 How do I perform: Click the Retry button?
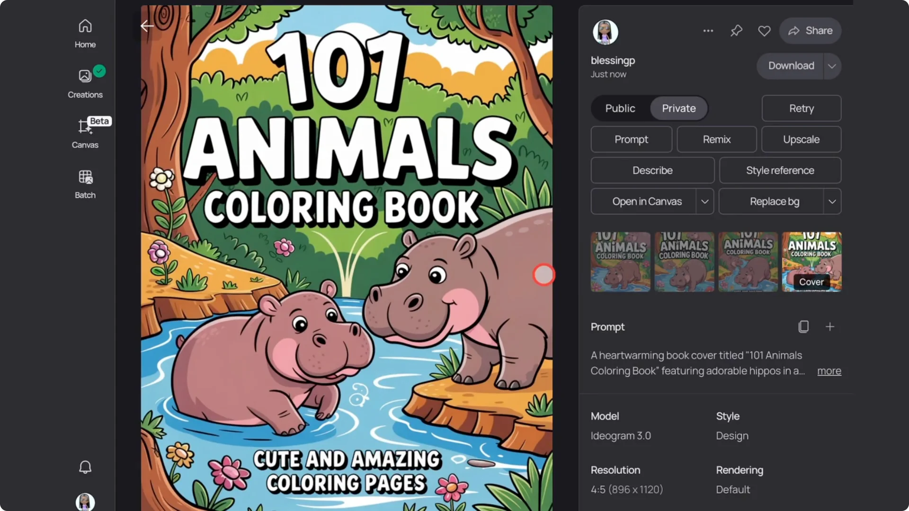coord(801,108)
